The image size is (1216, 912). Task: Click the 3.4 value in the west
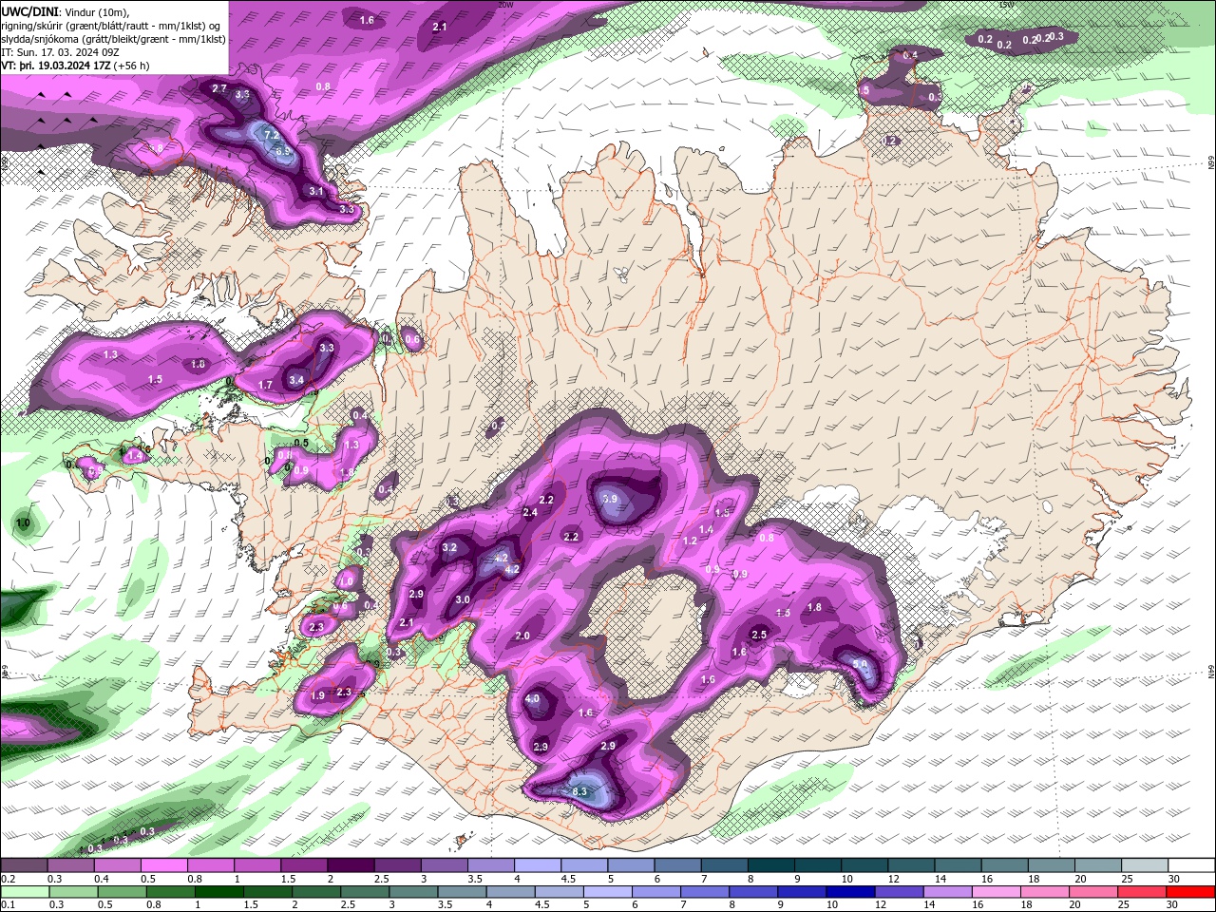click(296, 380)
